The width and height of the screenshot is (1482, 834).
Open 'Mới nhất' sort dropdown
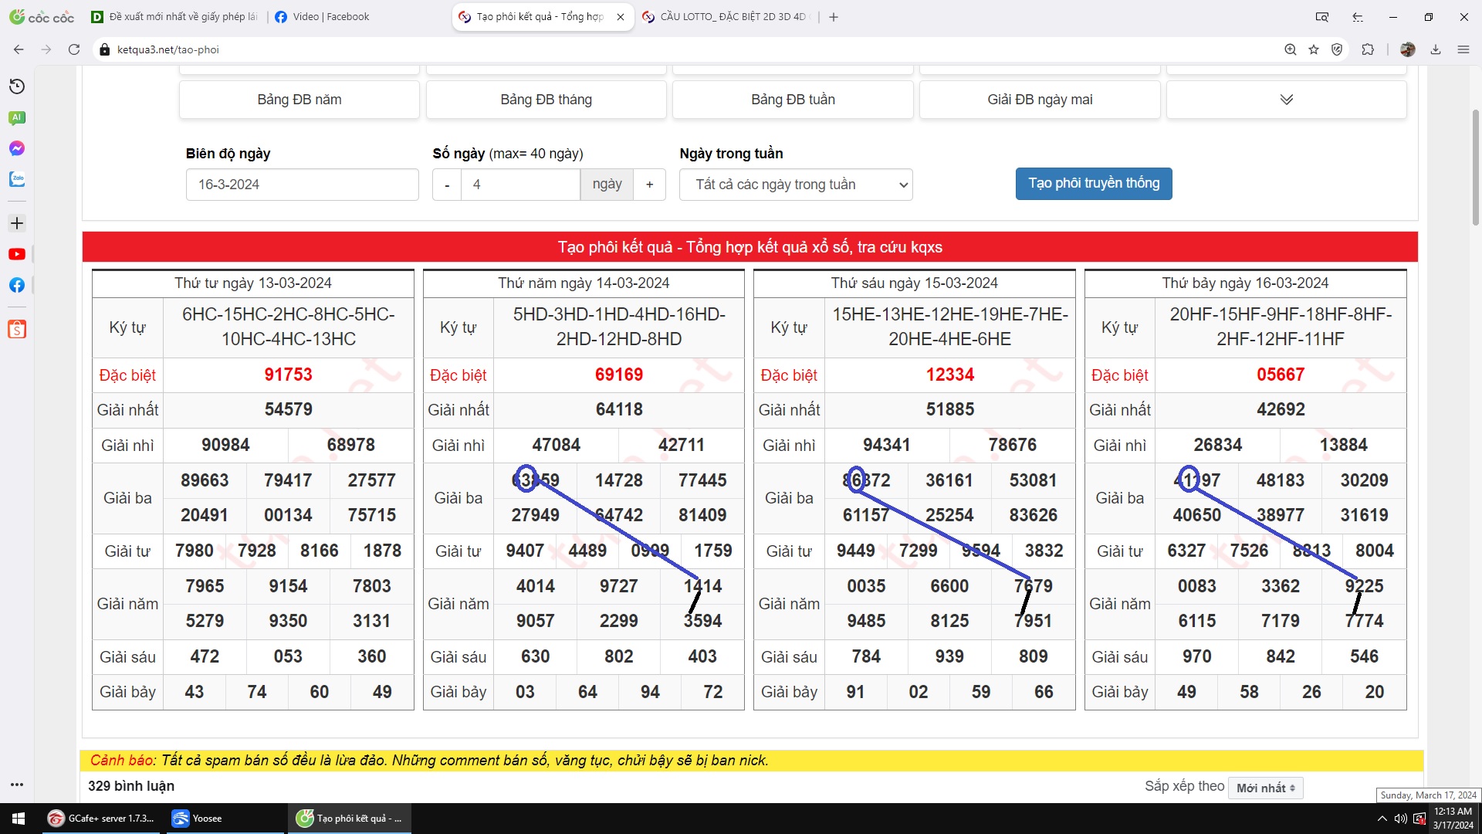(1265, 788)
